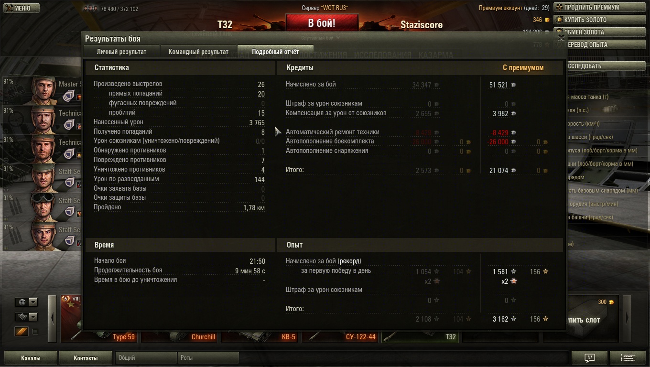Open the Меню button
Image resolution: width=650 pixels, height=367 pixels.
tap(22, 8)
